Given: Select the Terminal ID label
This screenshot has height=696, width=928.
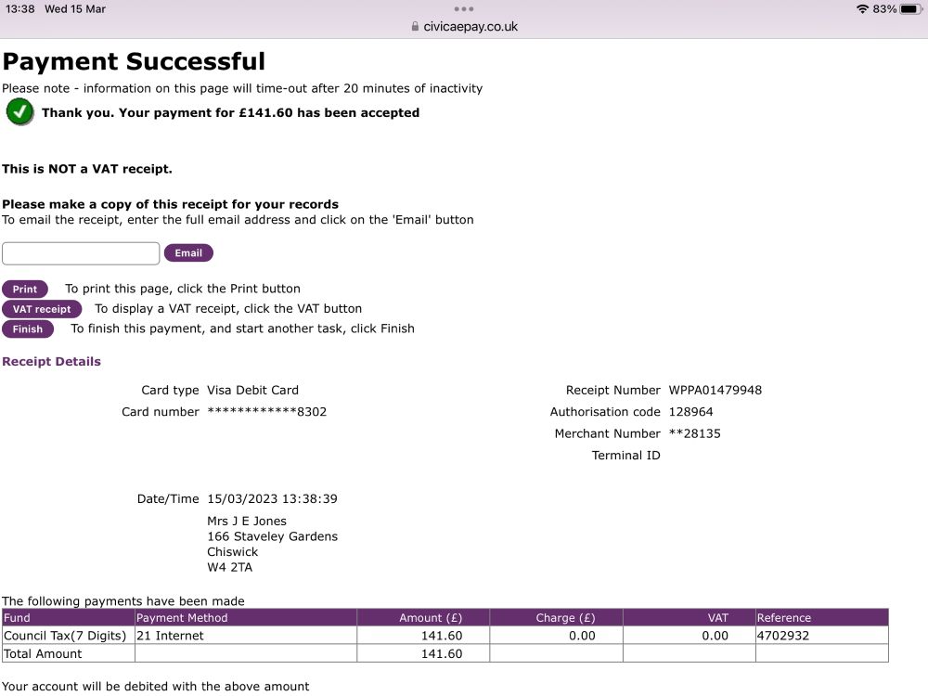Looking at the screenshot, I should tap(626, 455).
